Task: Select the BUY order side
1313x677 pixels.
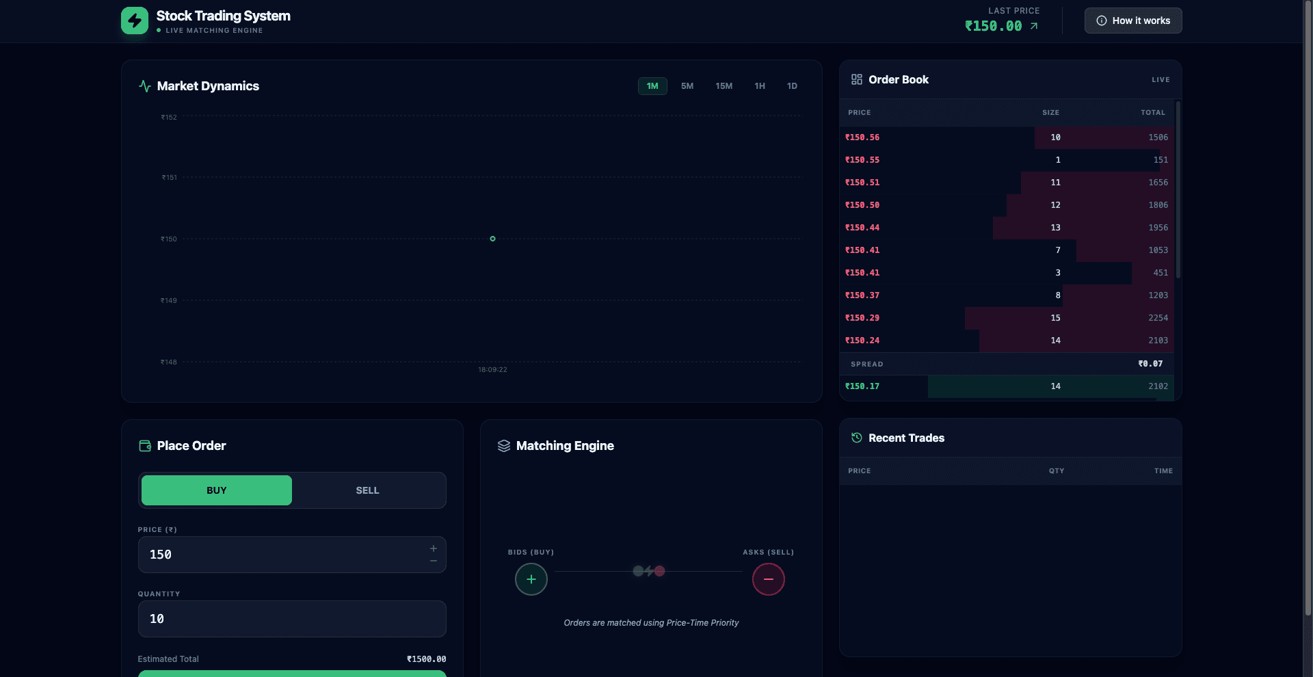Action: click(217, 490)
